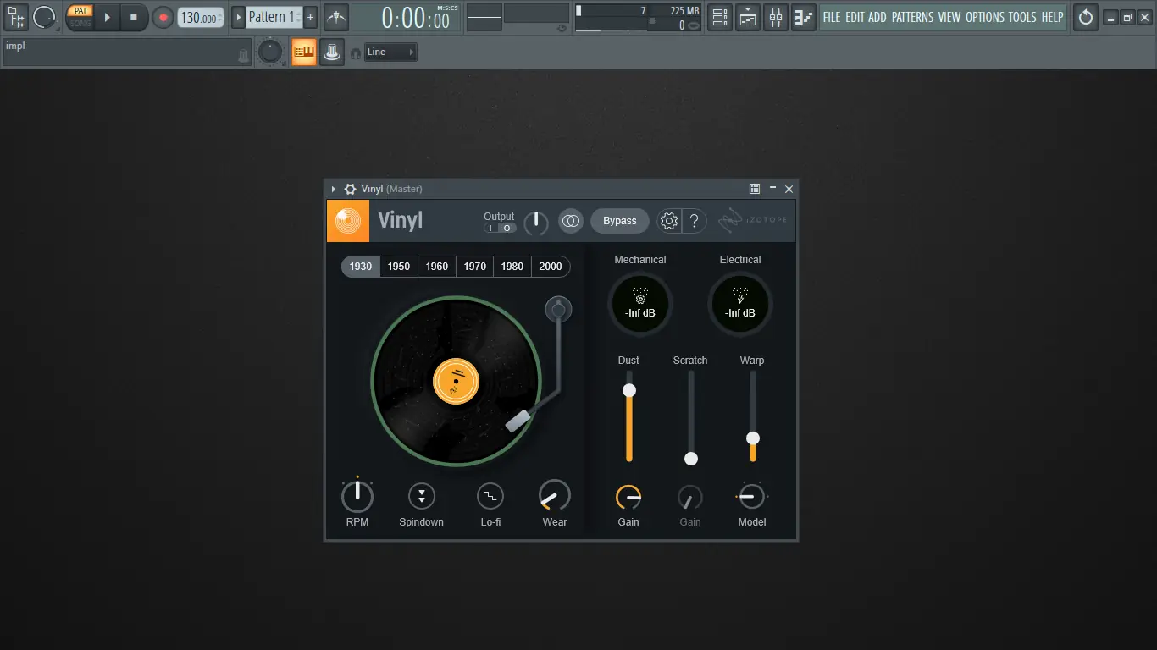Image resolution: width=1157 pixels, height=650 pixels.
Task: Open Vinyl settings gear icon
Action: click(x=669, y=221)
